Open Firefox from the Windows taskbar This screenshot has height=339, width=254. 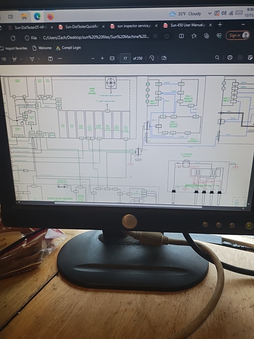(50, 16)
